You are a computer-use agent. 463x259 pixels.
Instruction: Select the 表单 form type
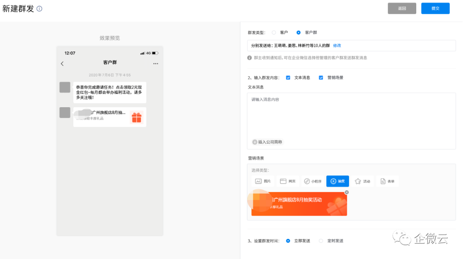pyautogui.click(x=387, y=181)
